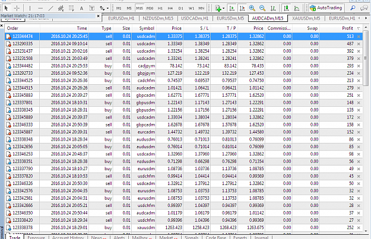Choose the equidistant channel tool

[x=61, y=8]
